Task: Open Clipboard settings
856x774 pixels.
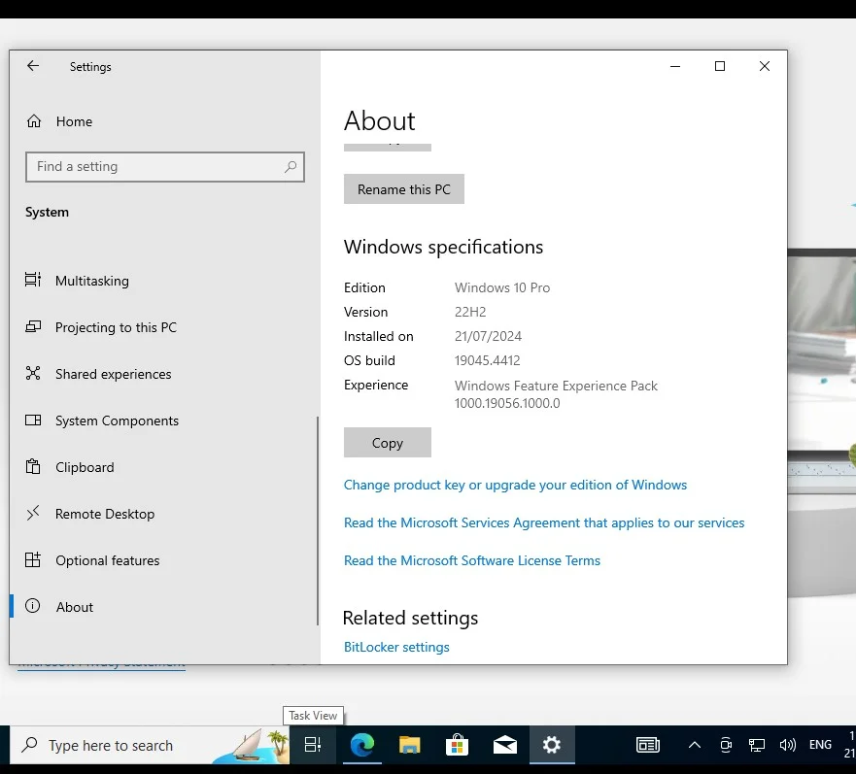Action: (x=164, y=467)
